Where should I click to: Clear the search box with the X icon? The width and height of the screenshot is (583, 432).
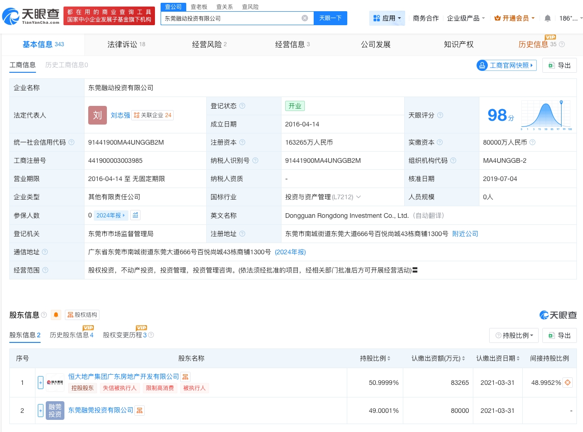tap(305, 18)
